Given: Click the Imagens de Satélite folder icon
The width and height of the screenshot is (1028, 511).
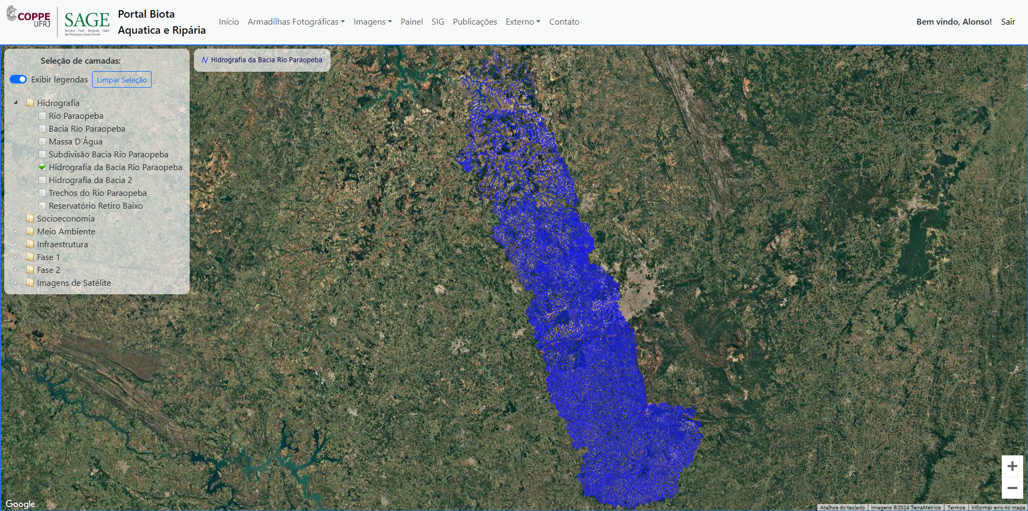Looking at the screenshot, I should click(x=30, y=283).
